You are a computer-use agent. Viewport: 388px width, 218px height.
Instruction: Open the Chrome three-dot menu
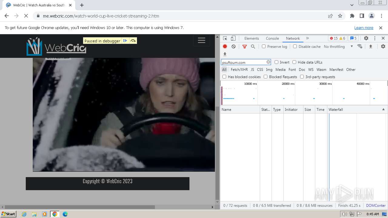tap(381, 16)
